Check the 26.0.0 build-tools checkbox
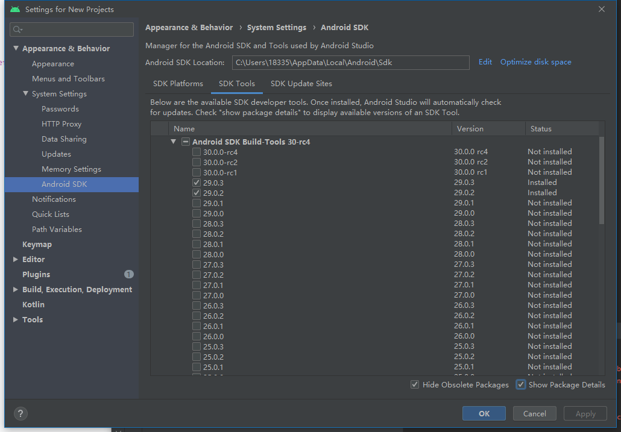Screen dimensions: 621x432 pos(197,336)
